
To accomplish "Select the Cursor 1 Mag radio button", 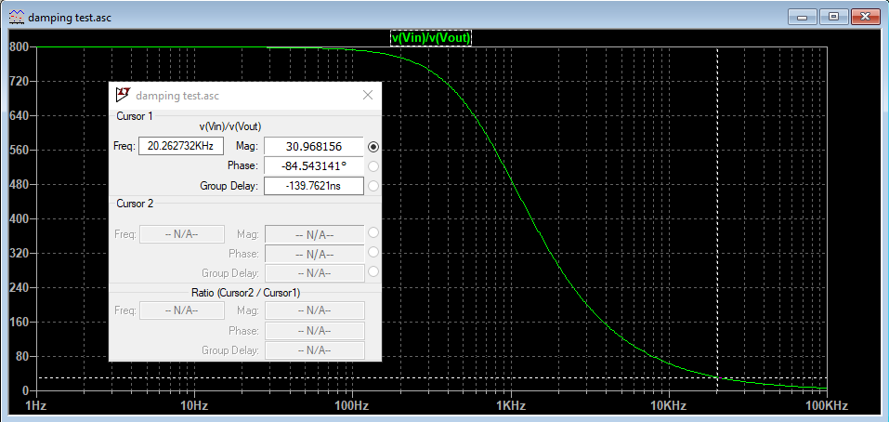I will 373,147.
